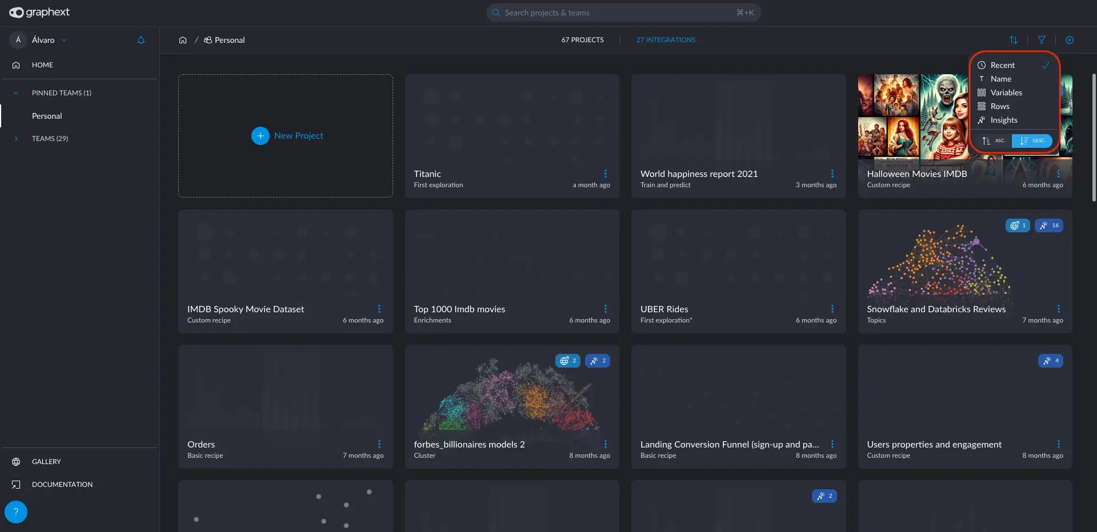Open Titanic project options menu
This screenshot has height=532, width=1097.
coord(606,174)
